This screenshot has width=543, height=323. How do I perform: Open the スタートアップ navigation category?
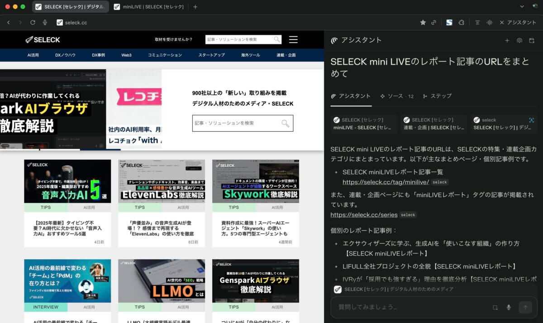211,55
